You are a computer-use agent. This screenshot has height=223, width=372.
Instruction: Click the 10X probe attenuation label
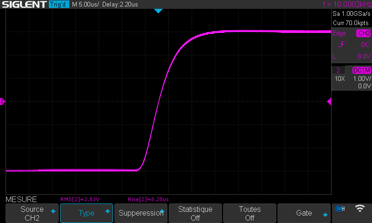pos(339,79)
